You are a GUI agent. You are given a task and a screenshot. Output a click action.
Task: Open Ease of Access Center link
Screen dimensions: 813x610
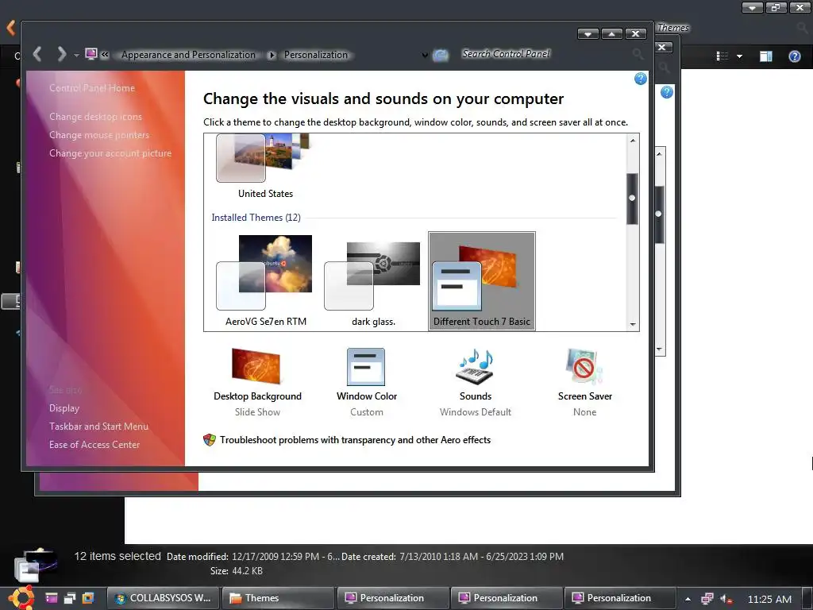coord(94,445)
